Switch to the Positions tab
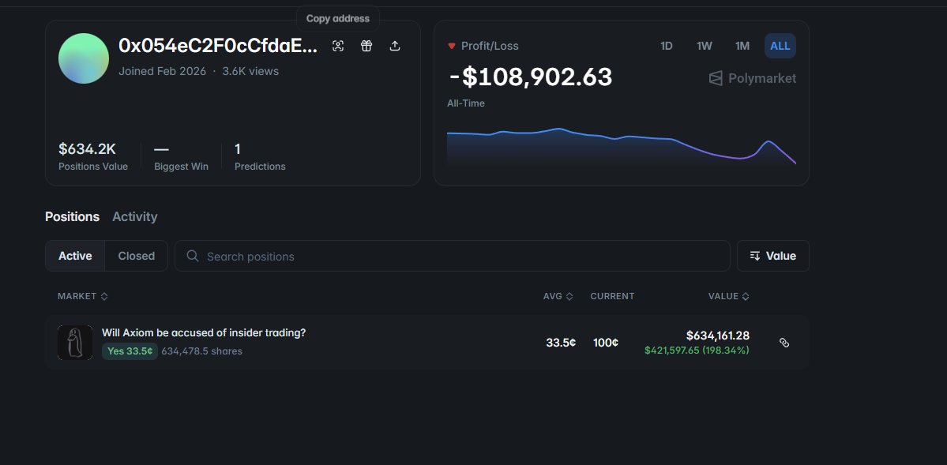This screenshot has width=947, height=465. [73, 217]
